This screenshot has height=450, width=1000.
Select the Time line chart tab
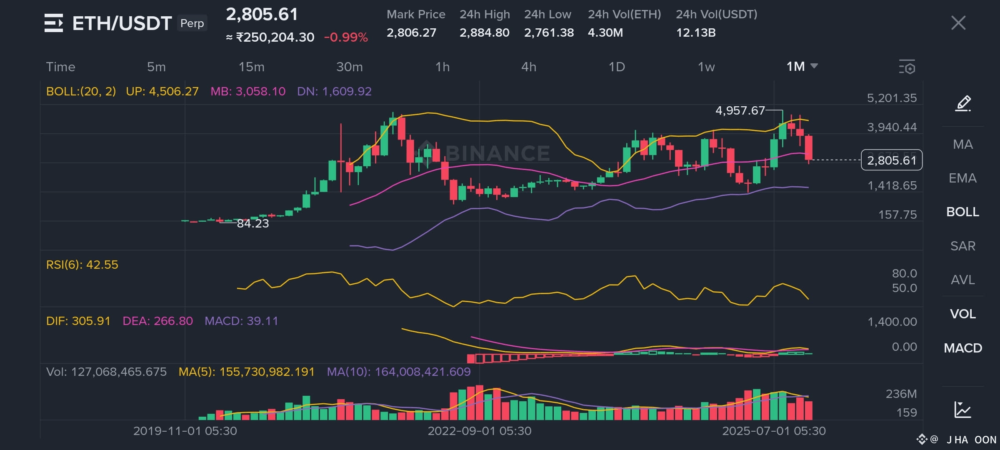tap(60, 67)
